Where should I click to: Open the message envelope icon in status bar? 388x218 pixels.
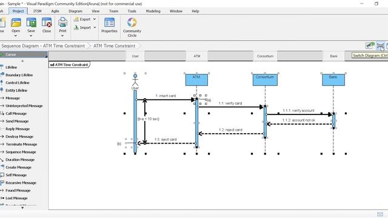380,214
